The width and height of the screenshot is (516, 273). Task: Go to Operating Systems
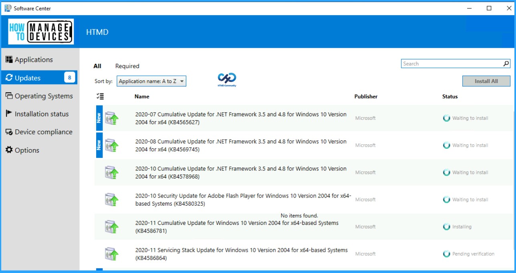pos(39,96)
